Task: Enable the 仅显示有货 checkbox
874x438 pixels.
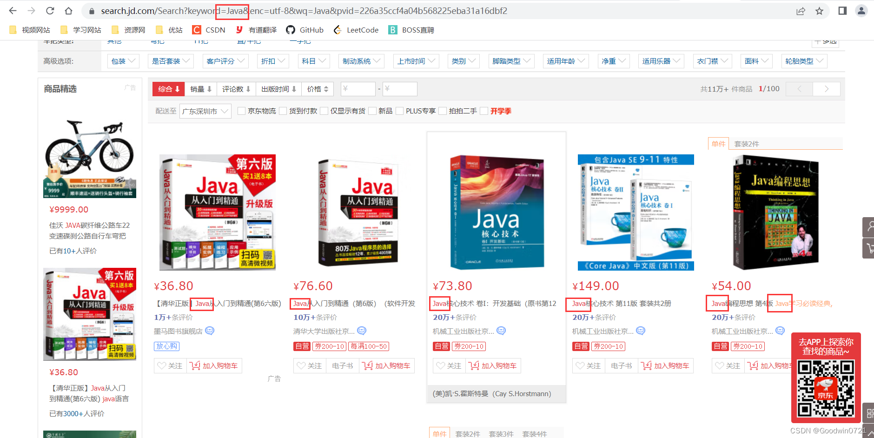Action: click(324, 111)
